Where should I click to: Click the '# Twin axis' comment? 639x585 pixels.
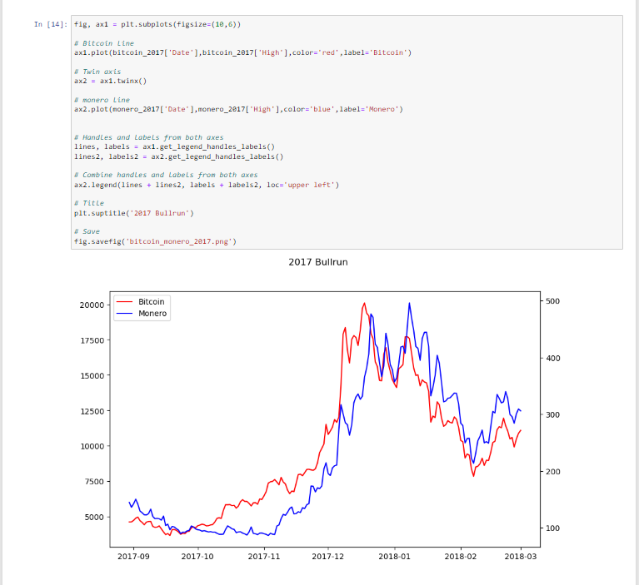[97, 72]
